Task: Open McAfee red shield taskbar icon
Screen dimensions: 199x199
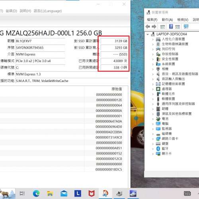Action: [x=92, y=193]
